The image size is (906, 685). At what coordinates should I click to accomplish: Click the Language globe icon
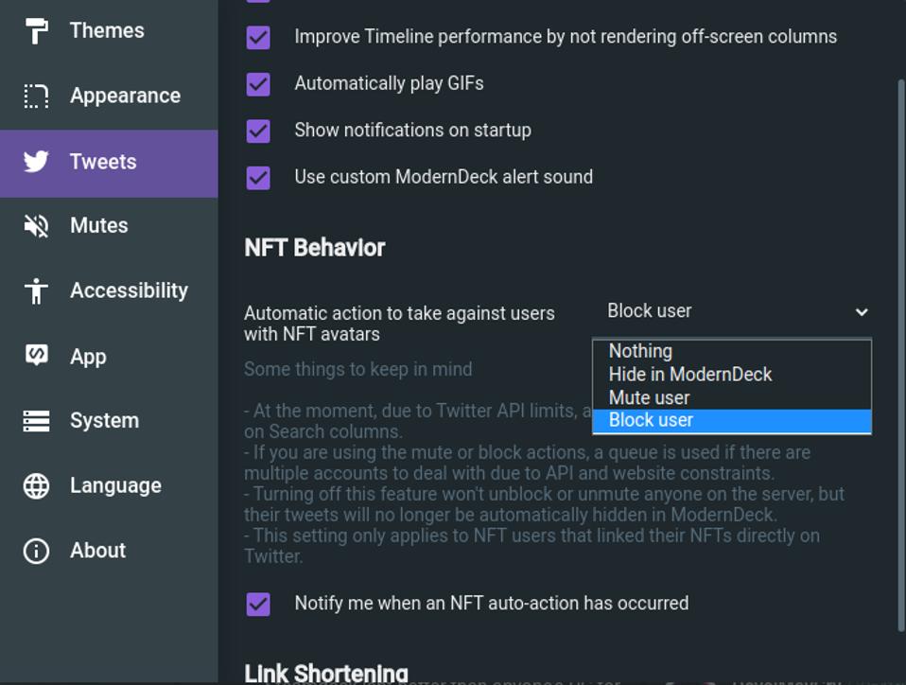click(36, 485)
